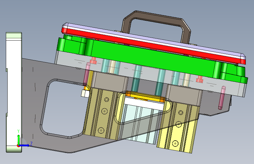Select the Y label on the coordinate triad

point(18,131)
